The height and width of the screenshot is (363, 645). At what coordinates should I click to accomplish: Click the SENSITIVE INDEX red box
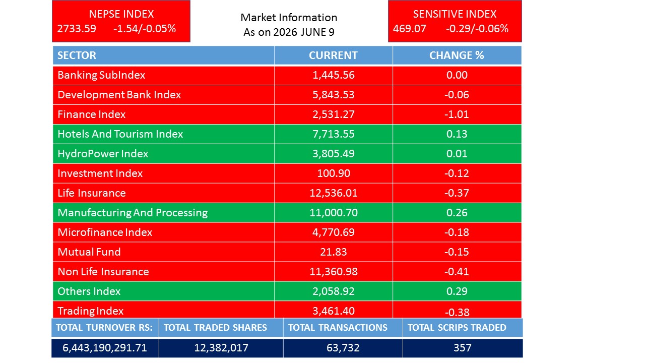pos(455,21)
